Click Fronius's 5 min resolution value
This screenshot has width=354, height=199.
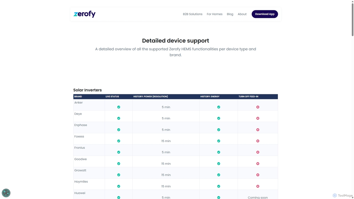166,152
